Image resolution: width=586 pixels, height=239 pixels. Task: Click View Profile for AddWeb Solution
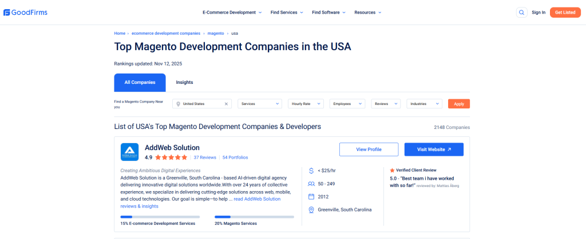[x=369, y=149]
